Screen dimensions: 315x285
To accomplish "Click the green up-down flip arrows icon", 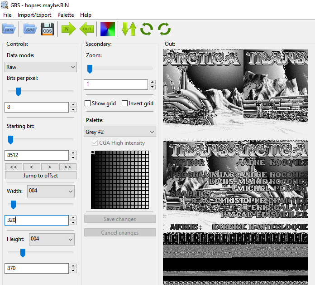I will pyautogui.click(x=129, y=29).
